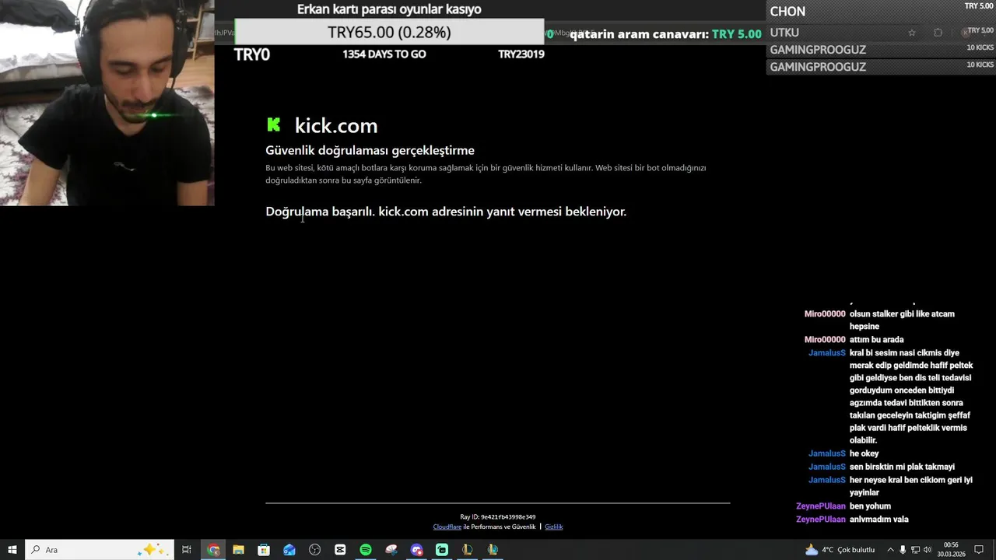Click the CHON donor row

(x=881, y=11)
